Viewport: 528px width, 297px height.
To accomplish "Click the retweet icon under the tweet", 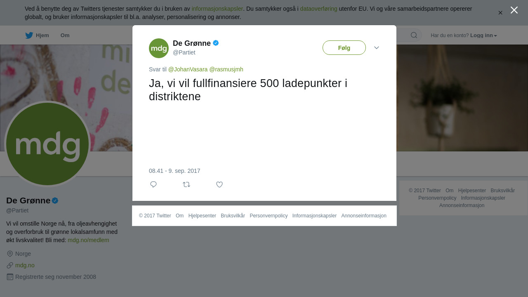I will point(186,184).
